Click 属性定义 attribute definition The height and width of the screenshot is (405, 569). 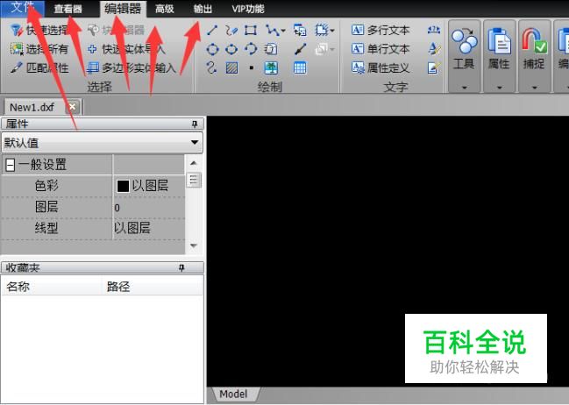tap(381, 67)
